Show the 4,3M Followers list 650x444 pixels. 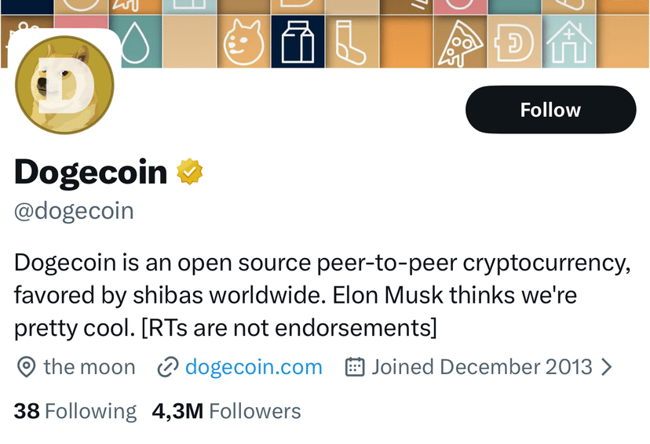pos(226,411)
